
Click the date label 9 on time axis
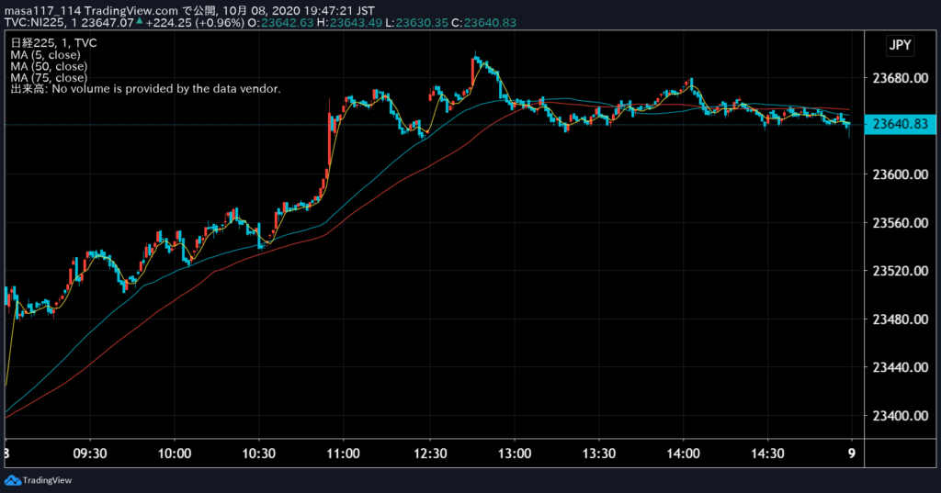tap(852, 454)
